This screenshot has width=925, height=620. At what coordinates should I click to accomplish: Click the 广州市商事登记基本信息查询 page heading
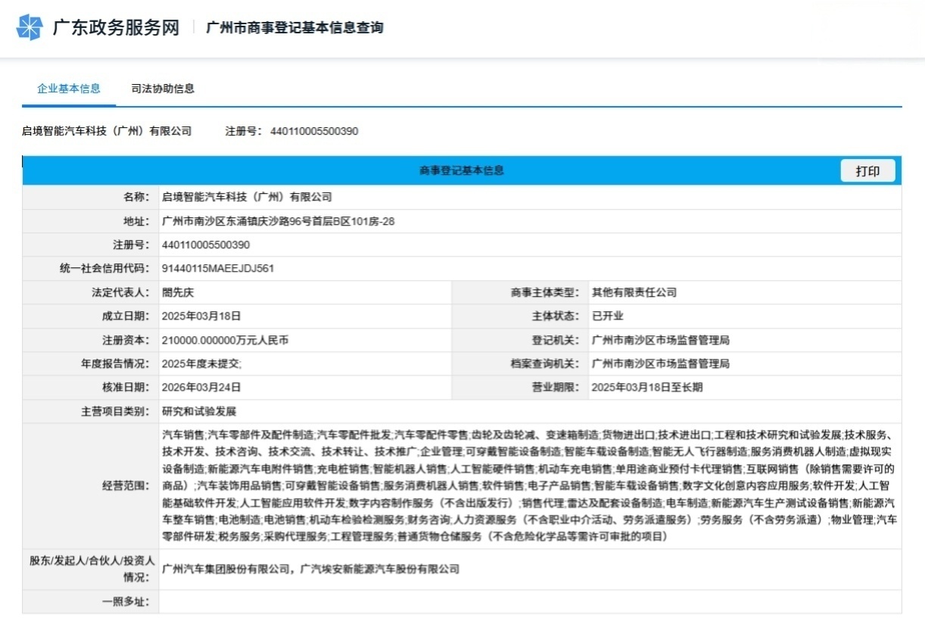click(x=294, y=28)
